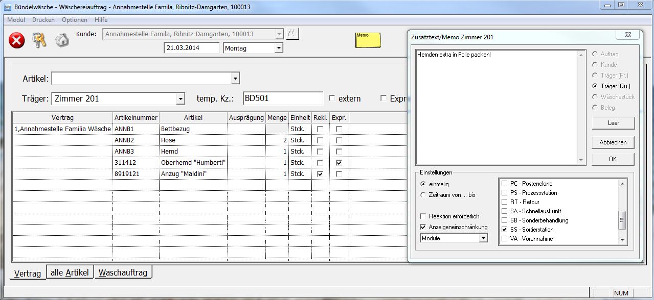Confirm the memo with OK
Image resolution: width=654 pixels, height=300 pixels.
click(613, 159)
